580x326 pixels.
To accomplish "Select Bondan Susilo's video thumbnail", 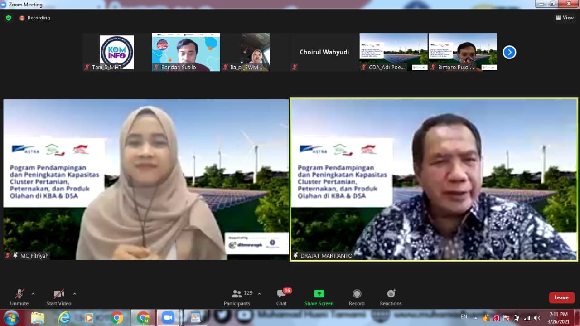I will click(x=186, y=51).
